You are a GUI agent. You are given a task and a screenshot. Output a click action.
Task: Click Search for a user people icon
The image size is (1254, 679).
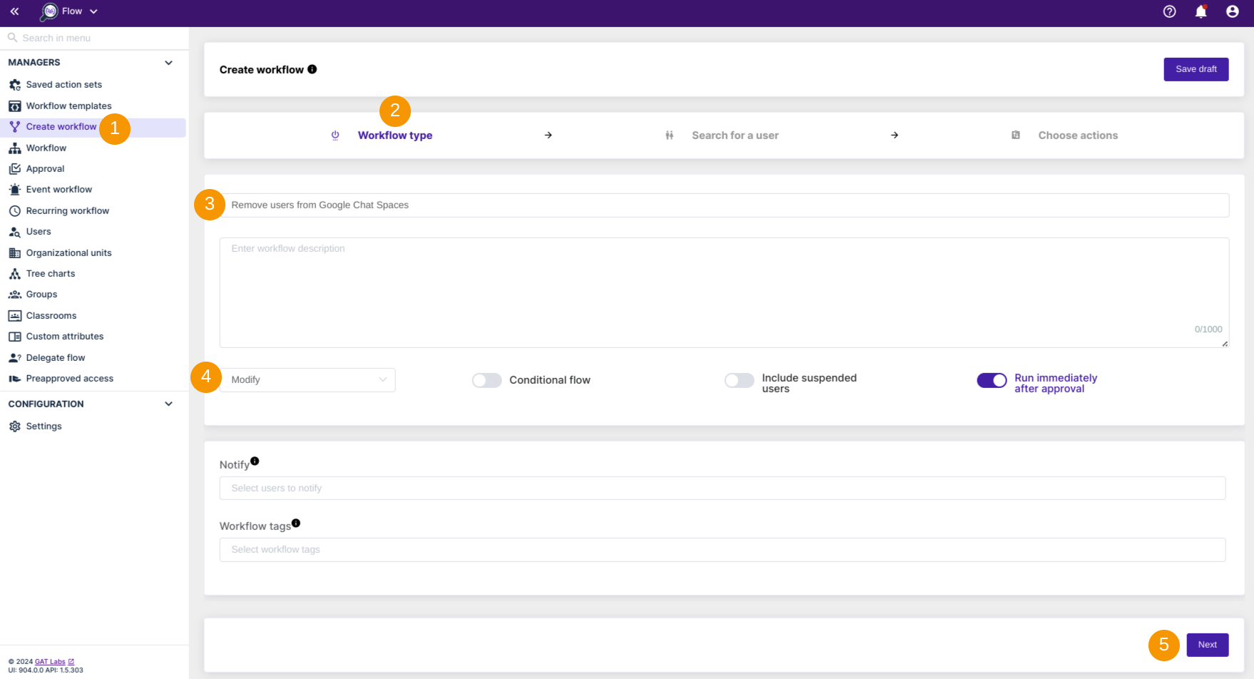[669, 136]
